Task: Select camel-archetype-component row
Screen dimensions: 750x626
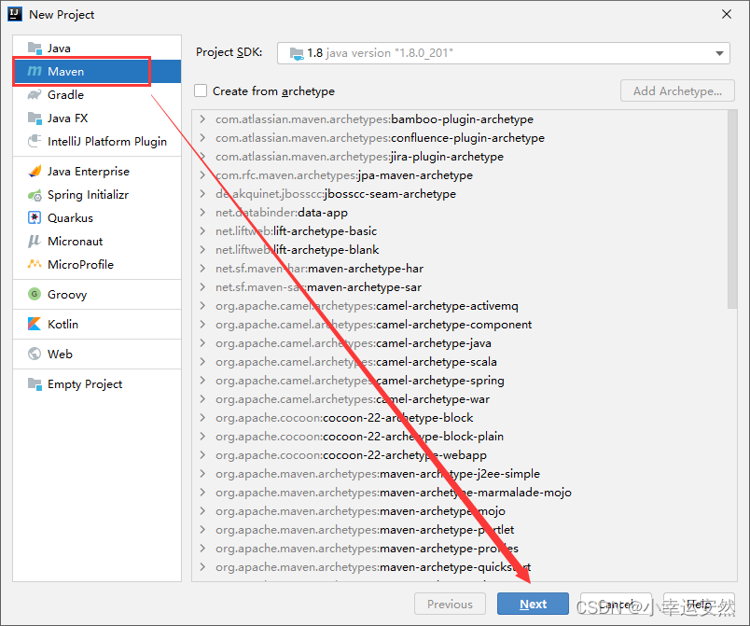Action: (x=459, y=325)
